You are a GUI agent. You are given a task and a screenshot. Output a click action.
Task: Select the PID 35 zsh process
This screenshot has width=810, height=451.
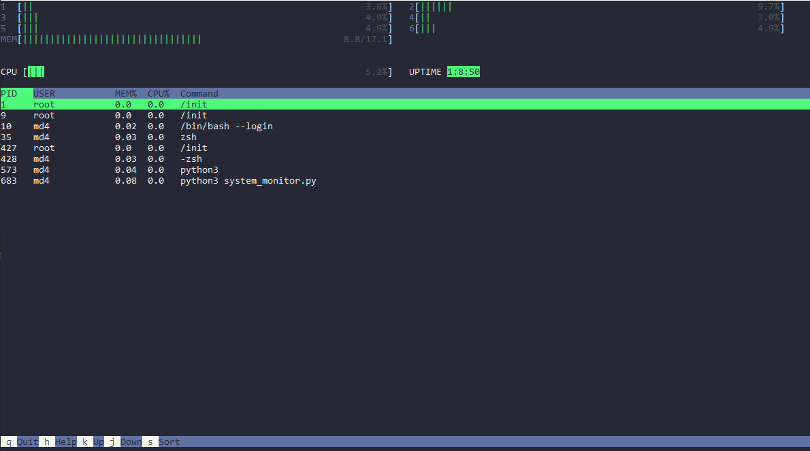pos(405,137)
